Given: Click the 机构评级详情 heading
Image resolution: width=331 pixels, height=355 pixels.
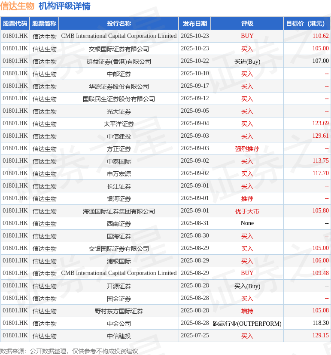Looking at the screenshot, I should (65, 6).
